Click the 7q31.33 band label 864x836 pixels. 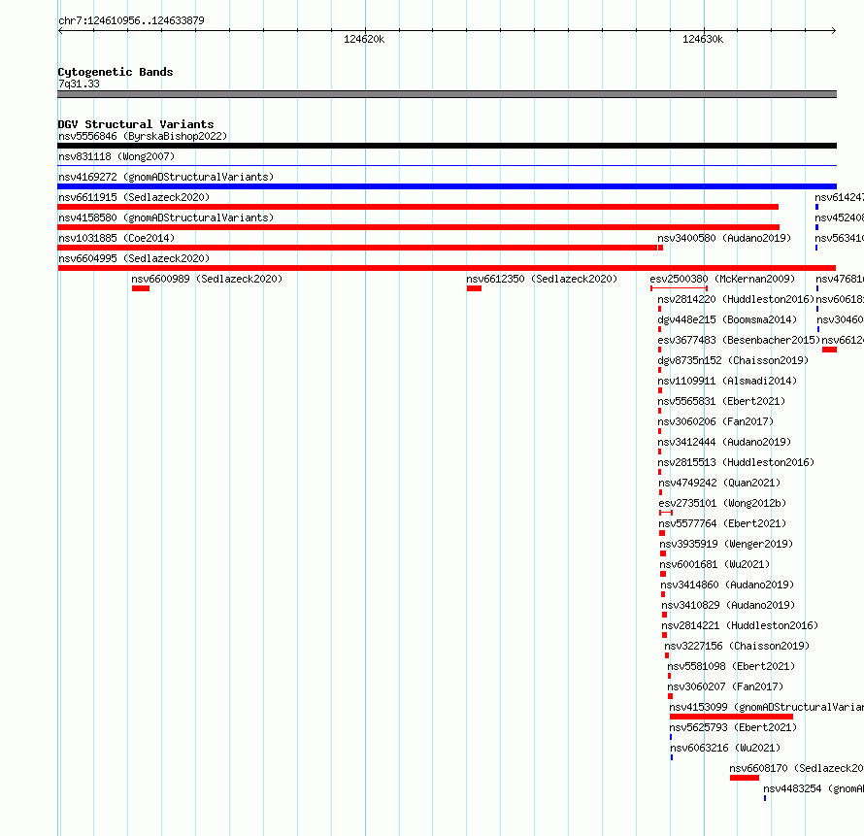[x=79, y=84]
